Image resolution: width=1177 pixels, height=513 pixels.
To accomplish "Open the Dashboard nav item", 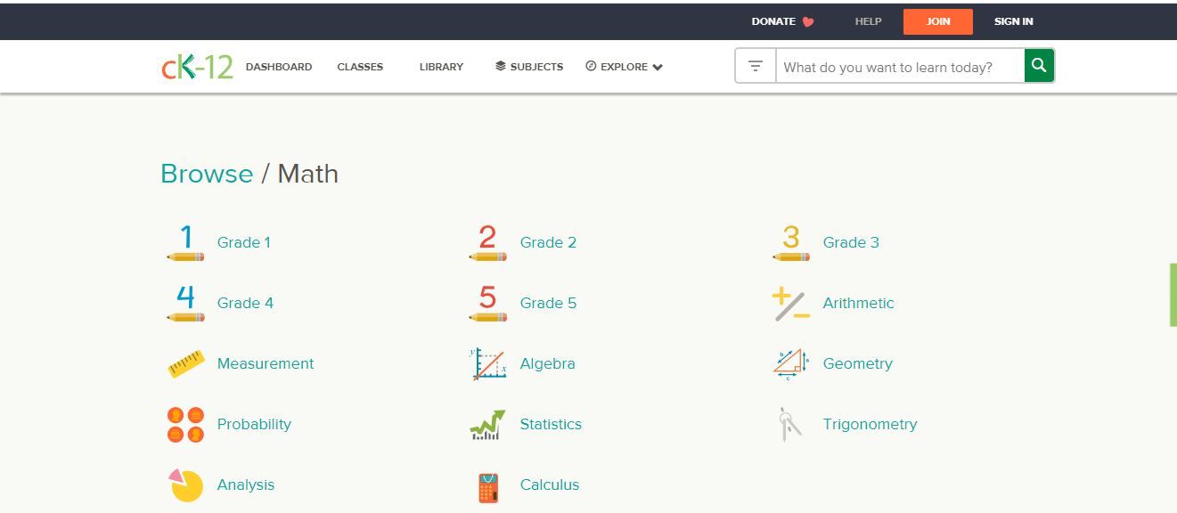I will (x=279, y=67).
